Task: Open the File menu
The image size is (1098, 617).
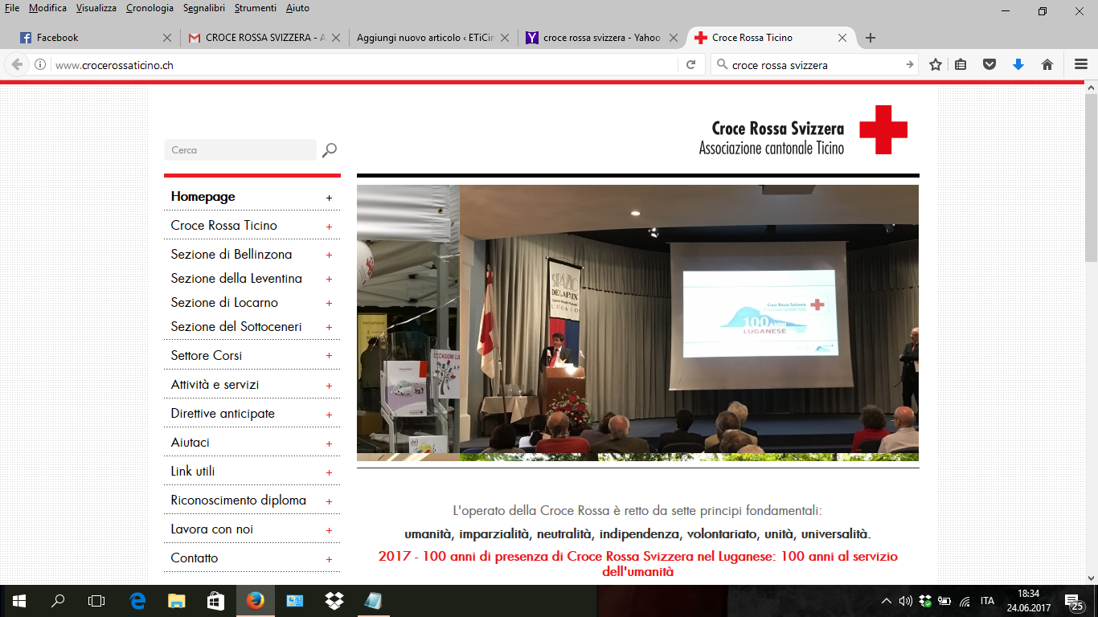Action: coord(12,8)
